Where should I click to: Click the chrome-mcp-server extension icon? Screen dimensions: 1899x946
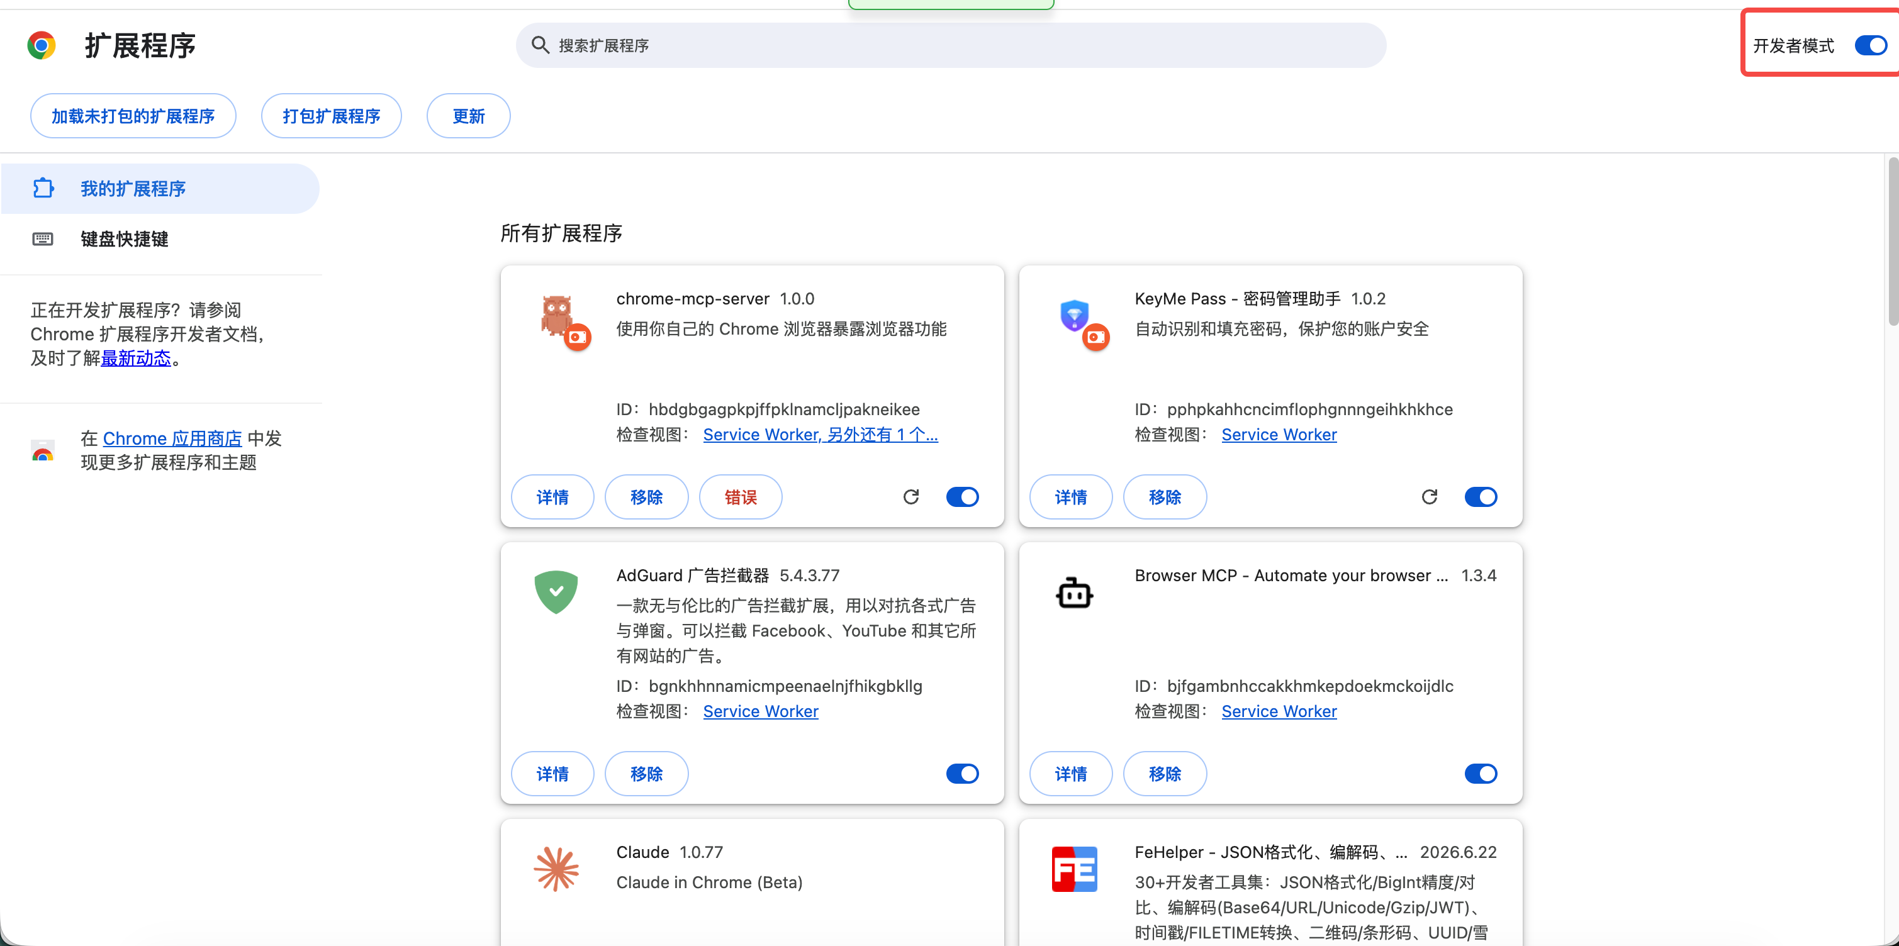coord(558,317)
